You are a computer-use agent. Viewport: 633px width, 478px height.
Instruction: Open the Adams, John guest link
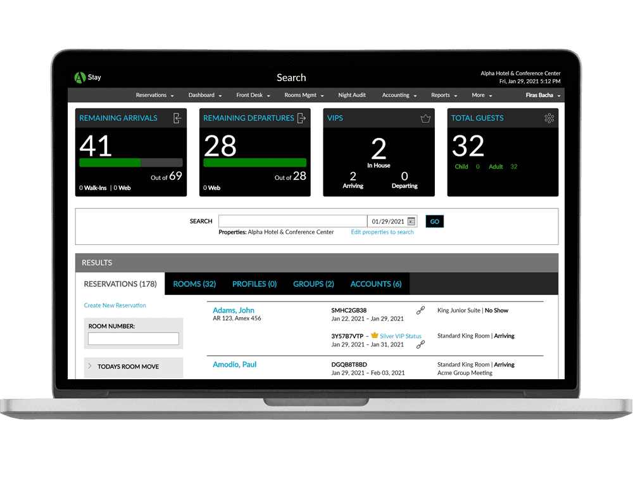click(234, 310)
